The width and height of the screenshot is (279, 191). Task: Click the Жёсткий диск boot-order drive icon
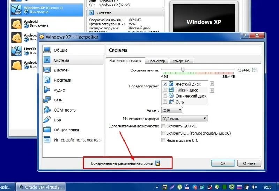171,84
